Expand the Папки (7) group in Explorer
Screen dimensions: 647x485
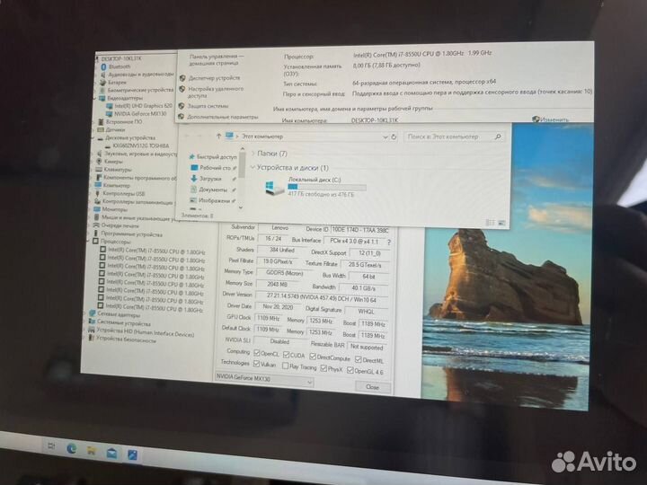[253, 154]
